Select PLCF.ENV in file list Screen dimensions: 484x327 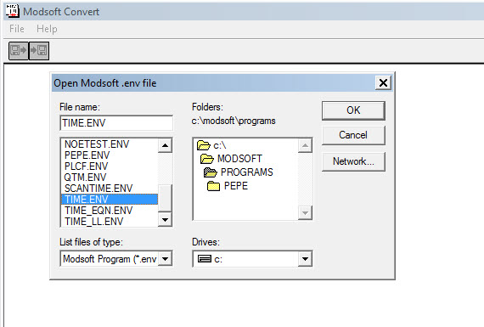(110, 166)
